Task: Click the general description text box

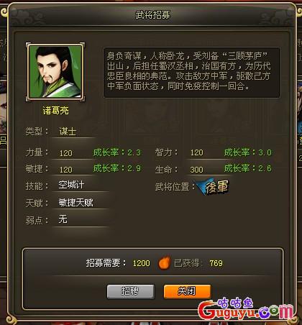Action: point(192,73)
